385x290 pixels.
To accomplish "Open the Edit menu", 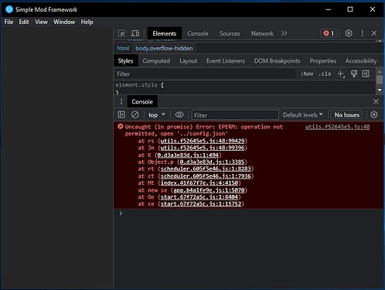I will (24, 22).
